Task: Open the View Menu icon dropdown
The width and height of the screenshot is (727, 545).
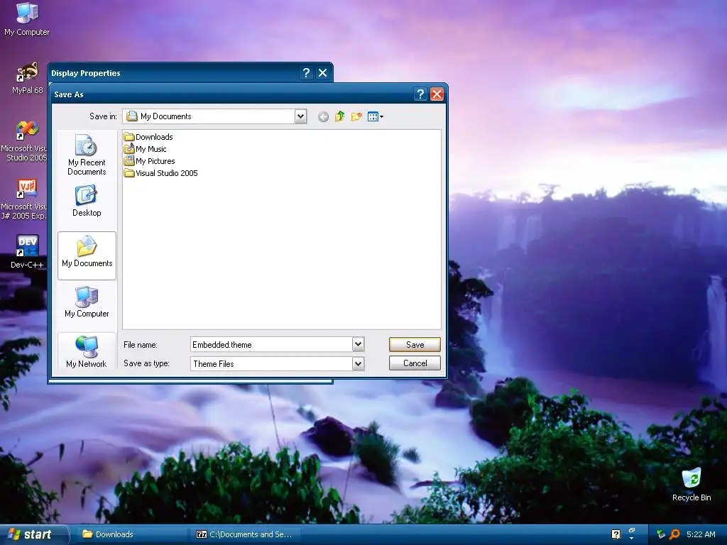Action: (x=375, y=116)
